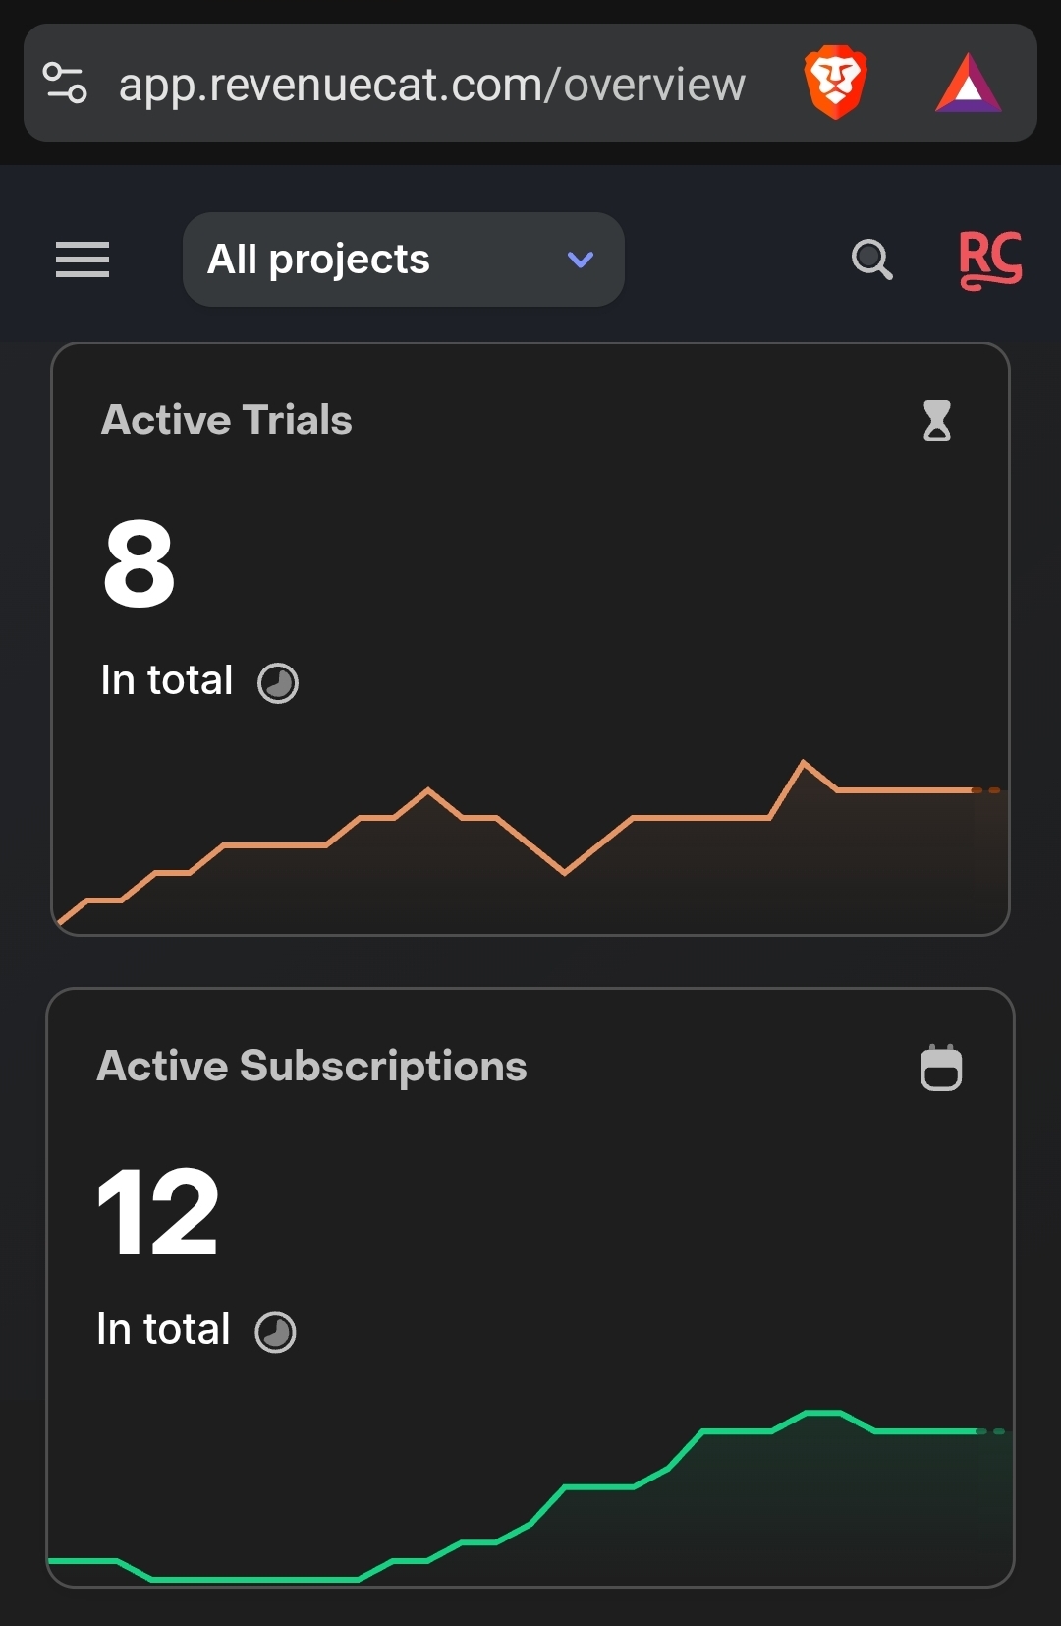
Task: Click the search magnifier icon
Action: [871, 260]
